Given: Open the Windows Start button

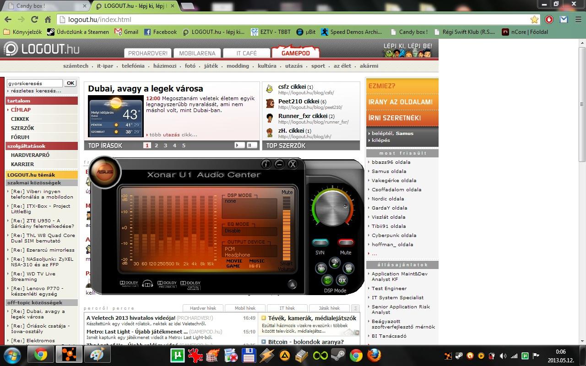Looking at the screenshot, I should [13, 355].
